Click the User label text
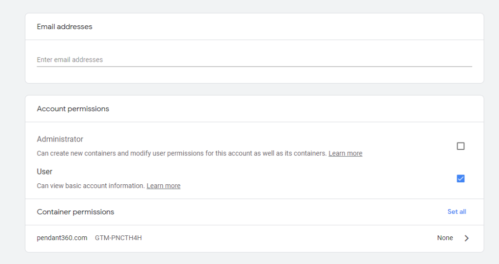Screen dimensions: 499x264 coord(44,172)
